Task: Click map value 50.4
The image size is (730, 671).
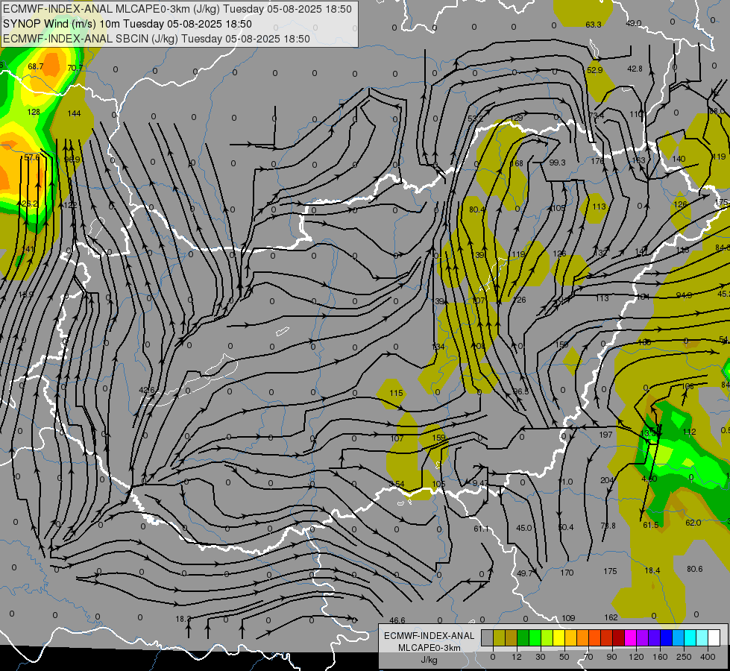Action: pos(566,527)
